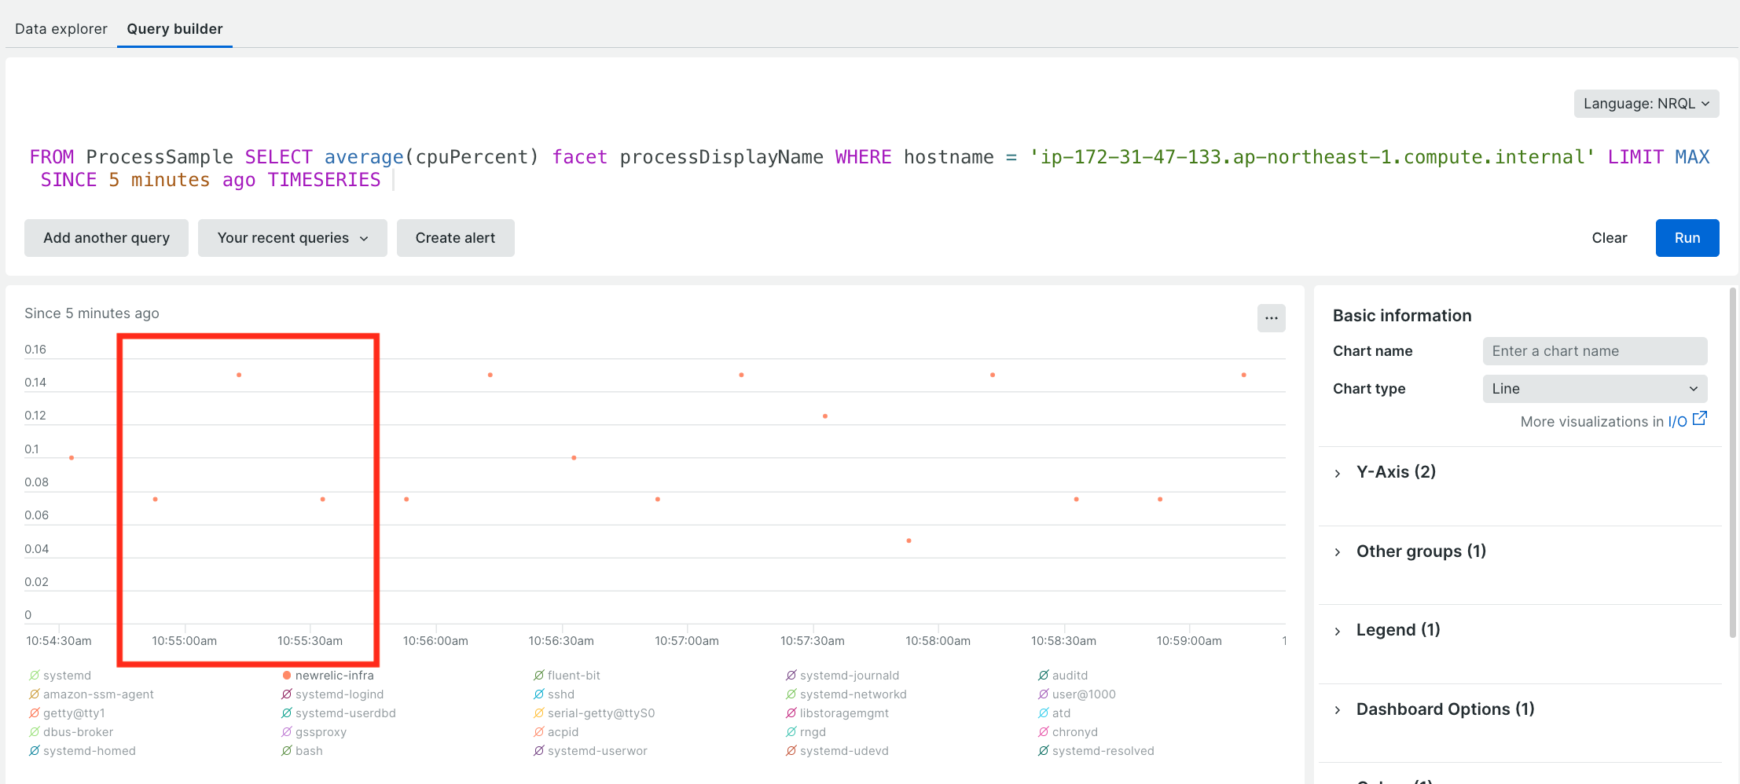Click the 10:56:00am x-axis label
This screenshot has height=784, width=1740.
pyautogui.click(x=435, y=641)
